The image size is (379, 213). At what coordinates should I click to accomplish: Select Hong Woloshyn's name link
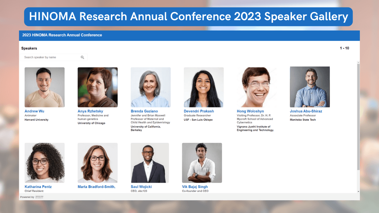pyautogui.click(x=250, y=111)
